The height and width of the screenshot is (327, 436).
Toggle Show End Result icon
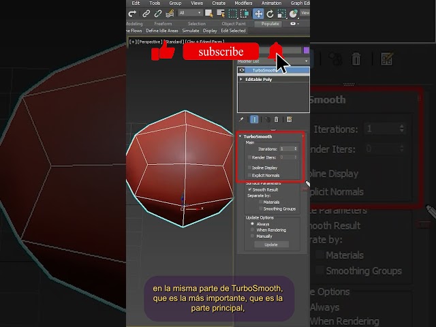[x=254, y=119]
